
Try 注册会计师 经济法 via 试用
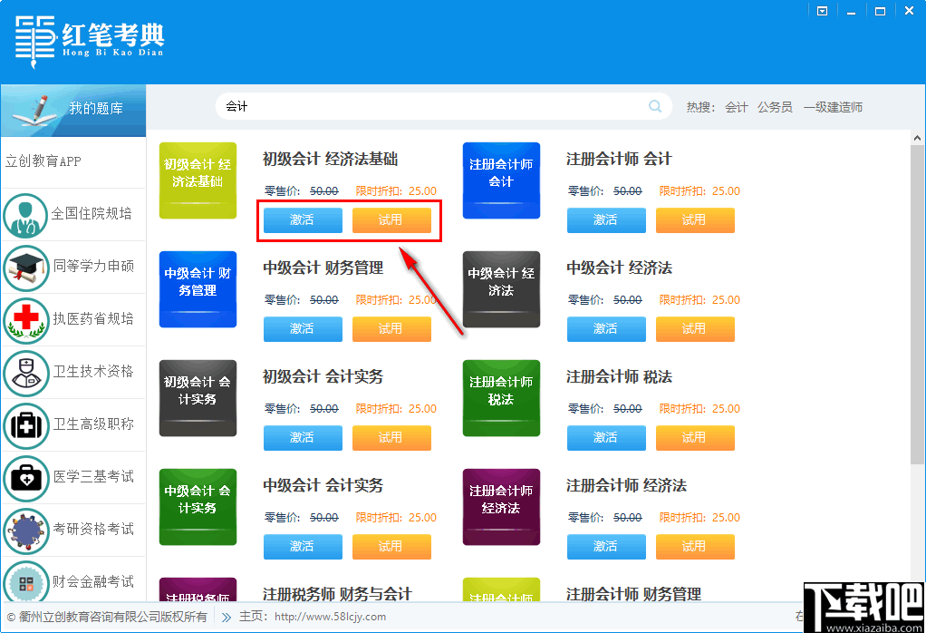click(695, 546)
